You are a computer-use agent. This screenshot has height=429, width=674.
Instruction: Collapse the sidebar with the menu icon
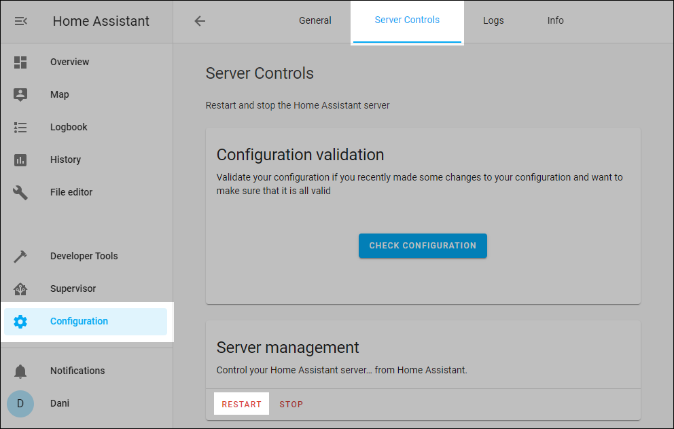[20, 21]
